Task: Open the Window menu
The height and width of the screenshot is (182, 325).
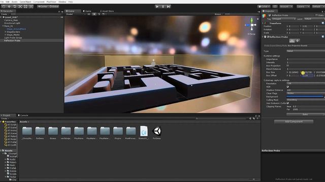Action: tap(62, 2)
